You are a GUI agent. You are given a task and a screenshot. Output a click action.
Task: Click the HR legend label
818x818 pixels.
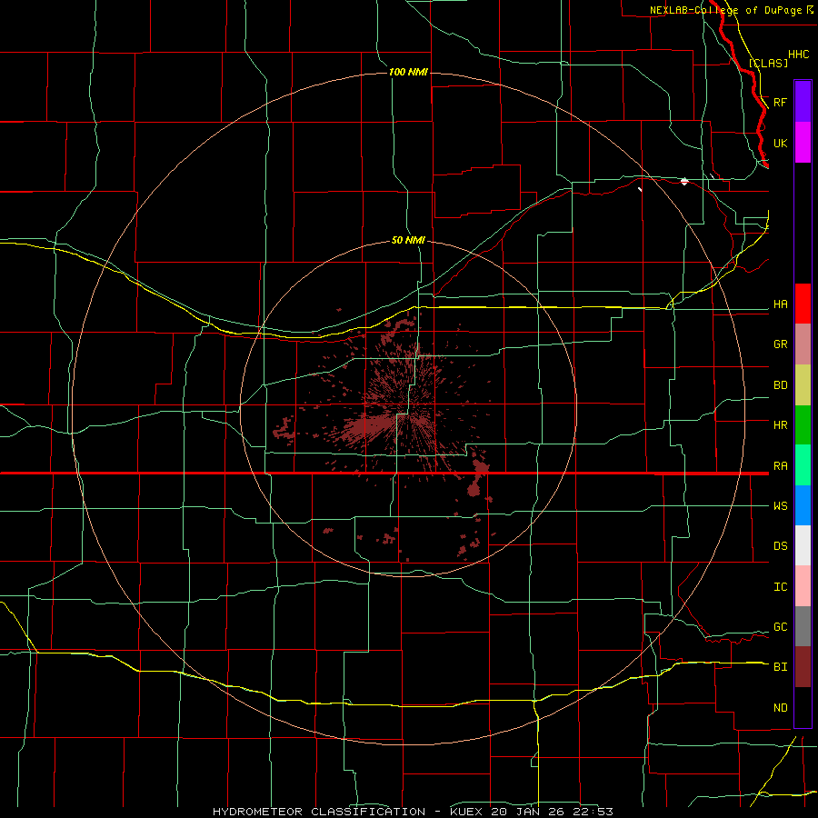tap(781, 424)
